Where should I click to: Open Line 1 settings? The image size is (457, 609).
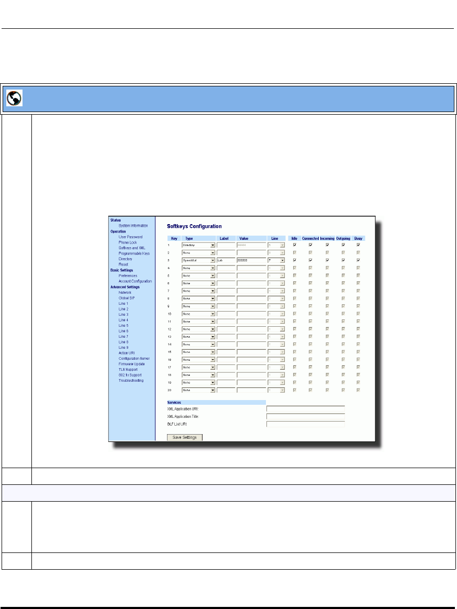(x=123, y=303)
